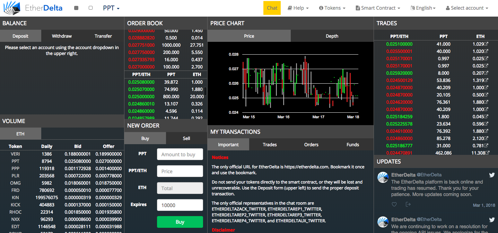Select the KIN token in Volume list
The image size is (498, 233).
pyautogui.click(x=15, y=197)
